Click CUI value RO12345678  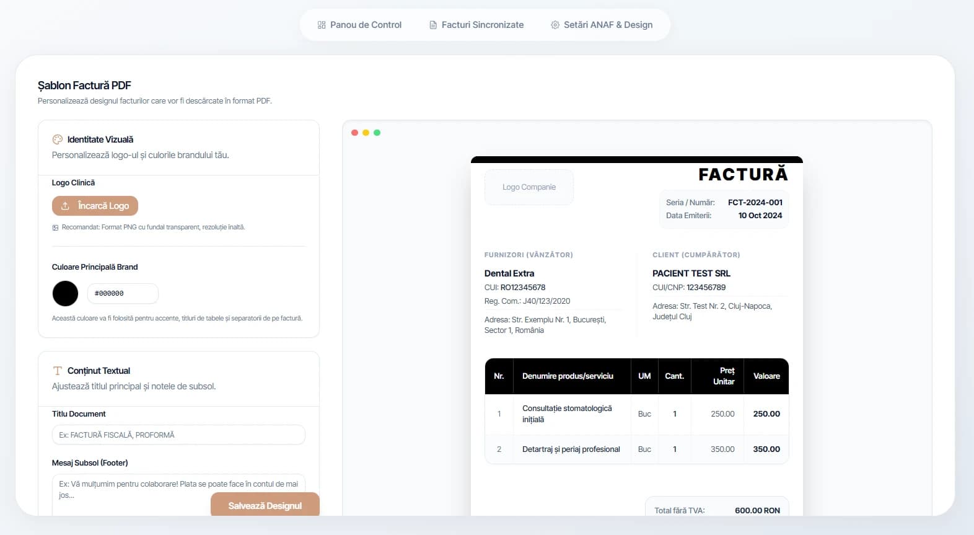point(523,288)
